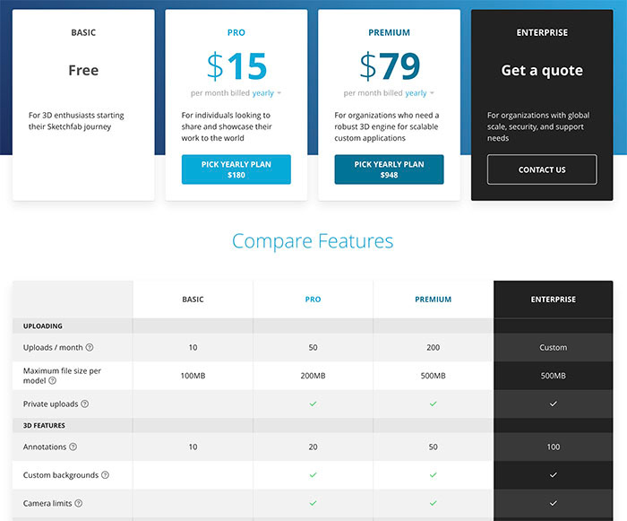Click the Private uploads help icon

pos(85,404)
